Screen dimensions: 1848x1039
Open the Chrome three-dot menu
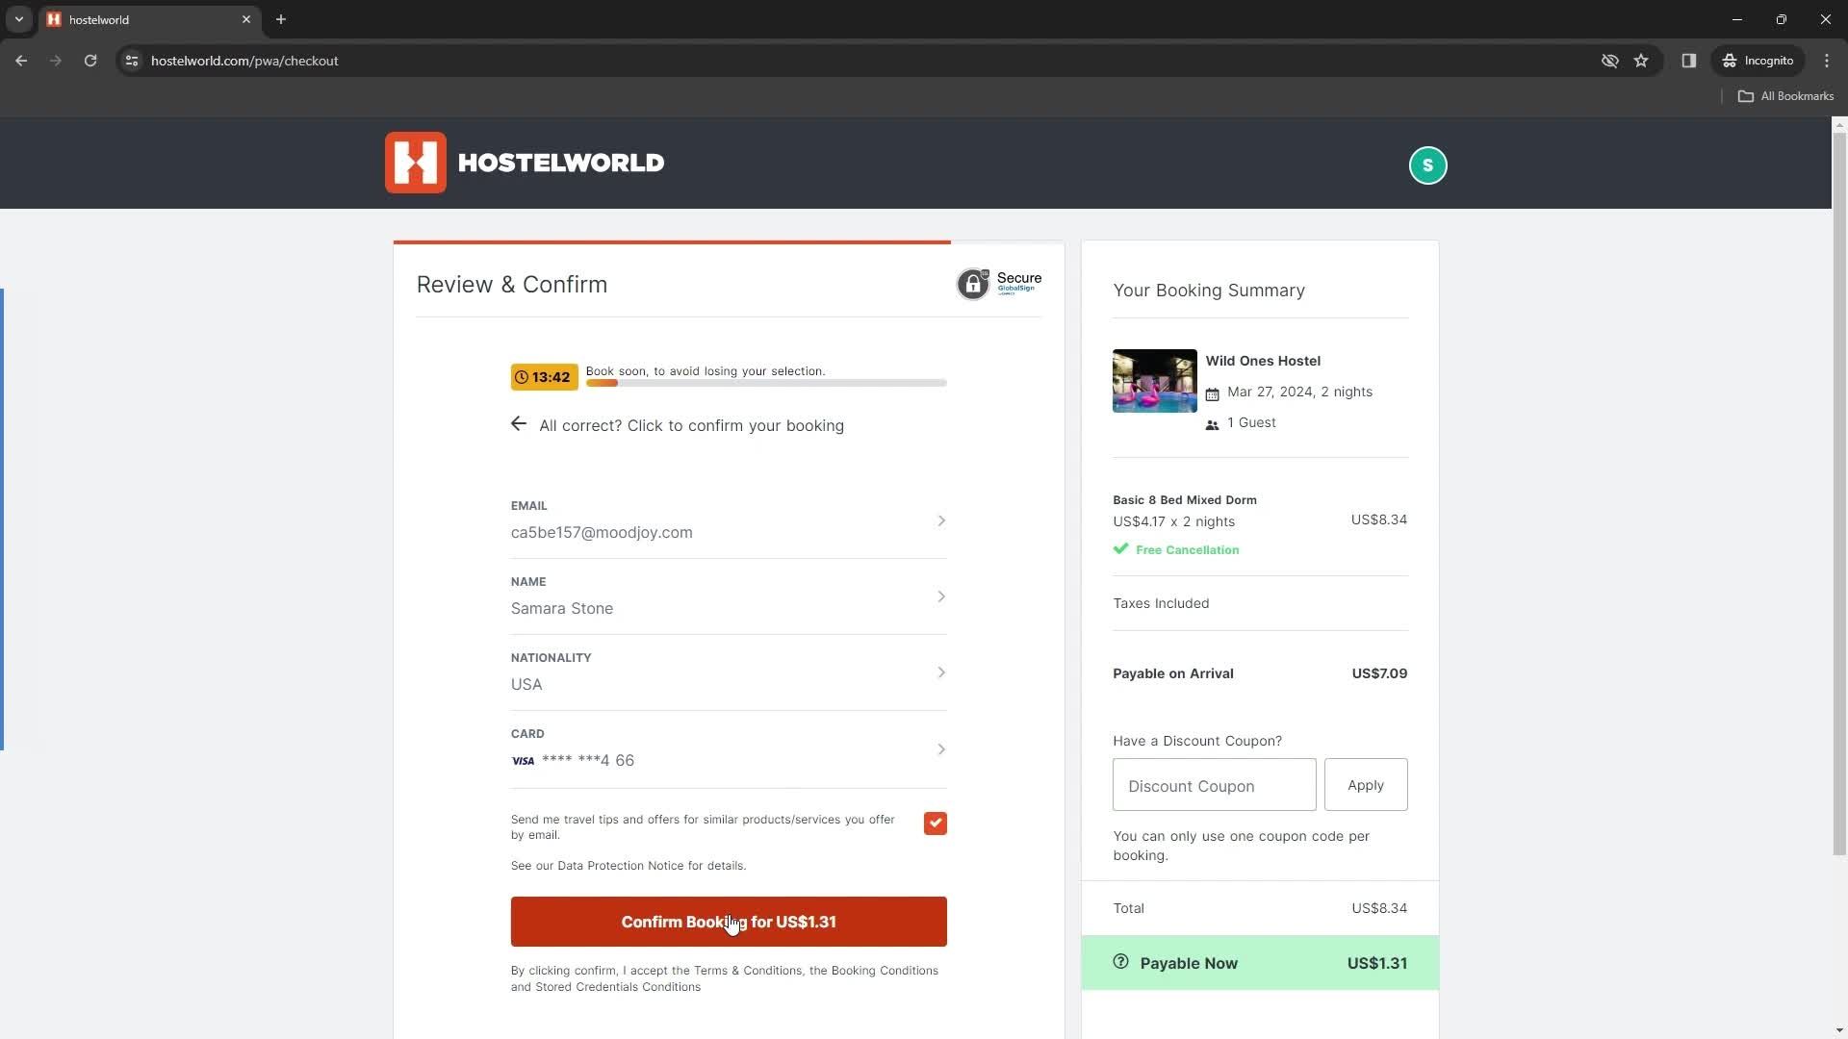1826,61
